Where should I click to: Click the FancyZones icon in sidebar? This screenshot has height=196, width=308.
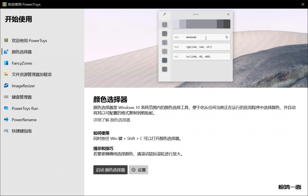[6, 63]
